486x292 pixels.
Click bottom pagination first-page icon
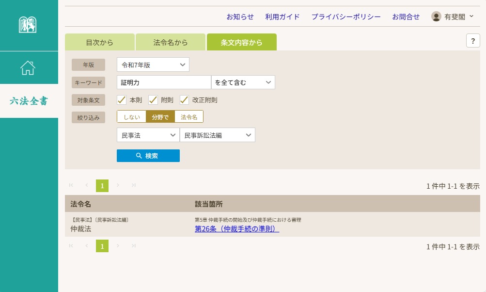[71, 246]
